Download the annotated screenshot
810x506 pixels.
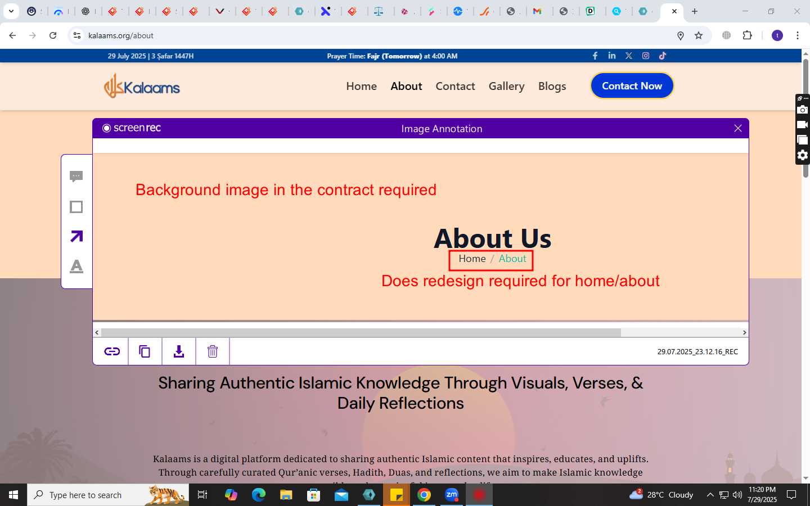click(179, 351)
